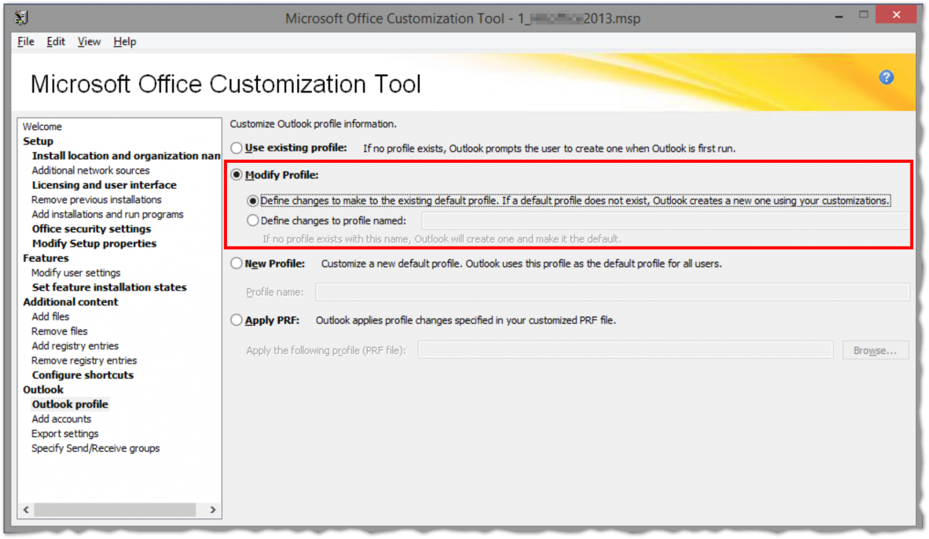This screenshot has height=539, width=929.
Task: Maximize the Customization Tool window
Action: (x=863, y=15)
